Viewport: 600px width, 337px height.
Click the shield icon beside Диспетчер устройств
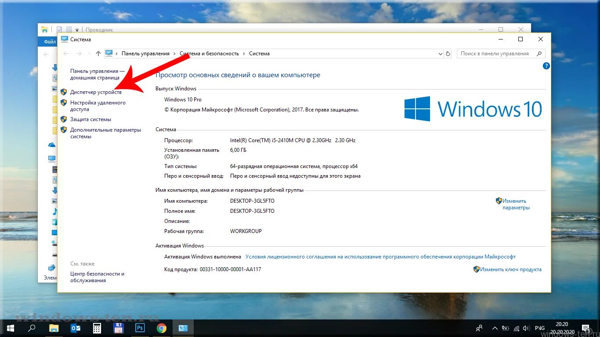64,92
